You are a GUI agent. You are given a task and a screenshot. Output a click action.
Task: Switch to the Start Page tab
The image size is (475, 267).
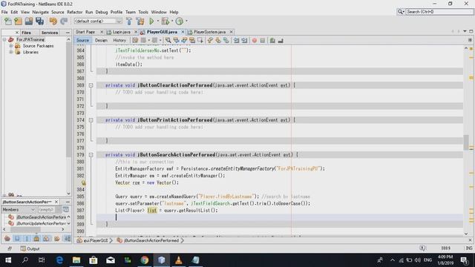point(85,32)
